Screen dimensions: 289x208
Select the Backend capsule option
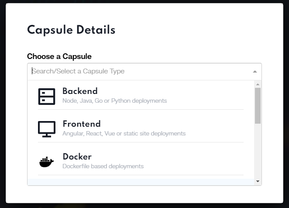tap(141, 96)
